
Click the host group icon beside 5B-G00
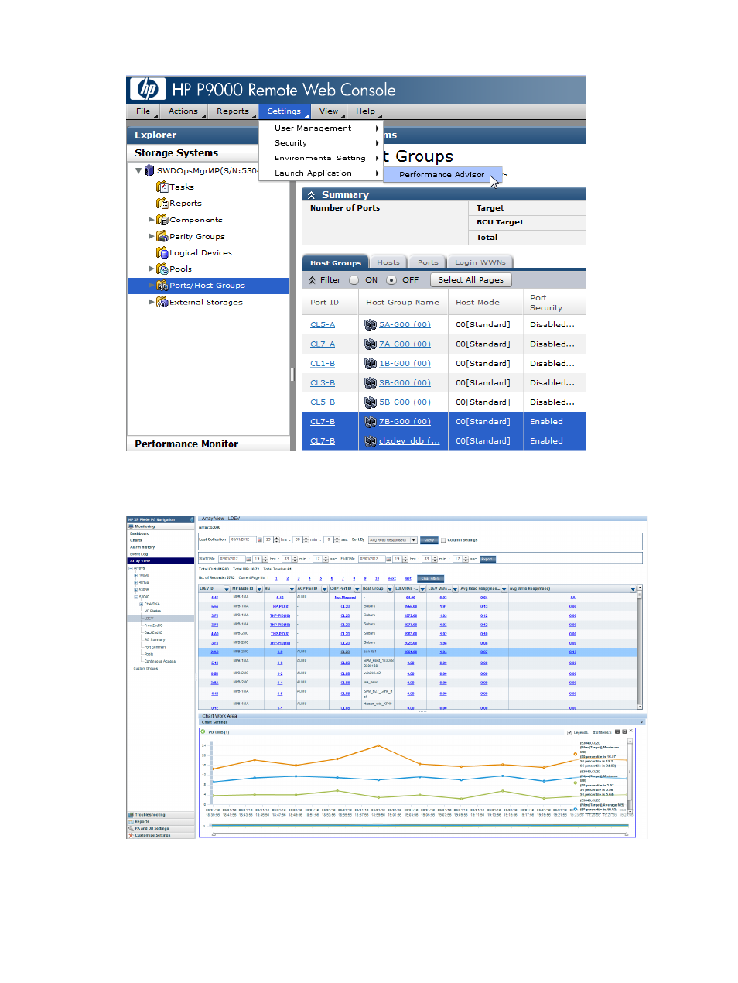(371, 402)
